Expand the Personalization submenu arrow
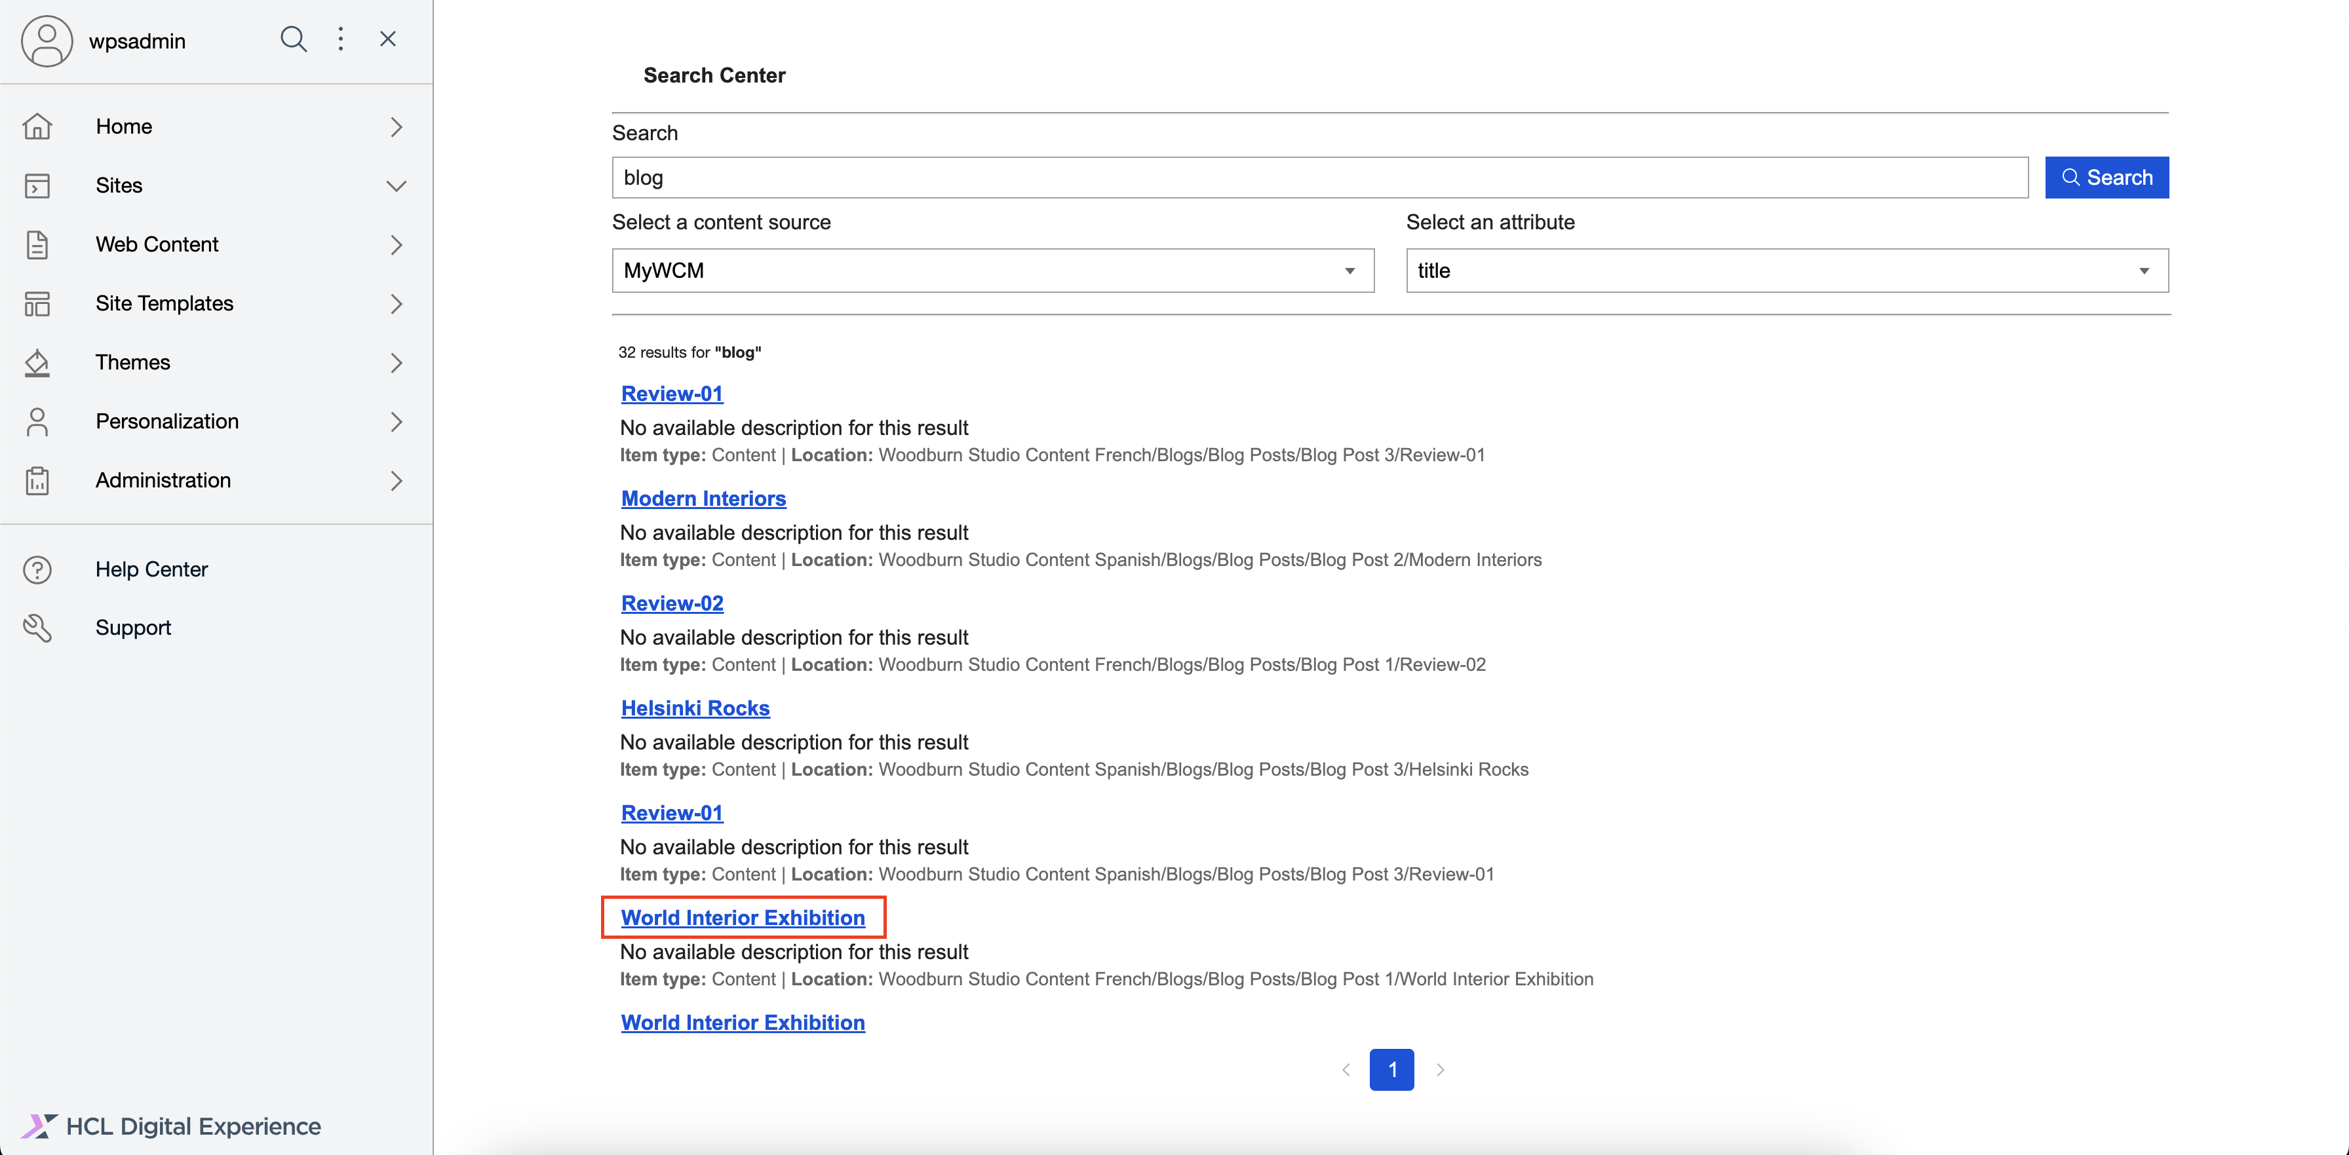The width and height of the screenshot is (2349, 1155). pyautogui.click(x=396, y=422)
